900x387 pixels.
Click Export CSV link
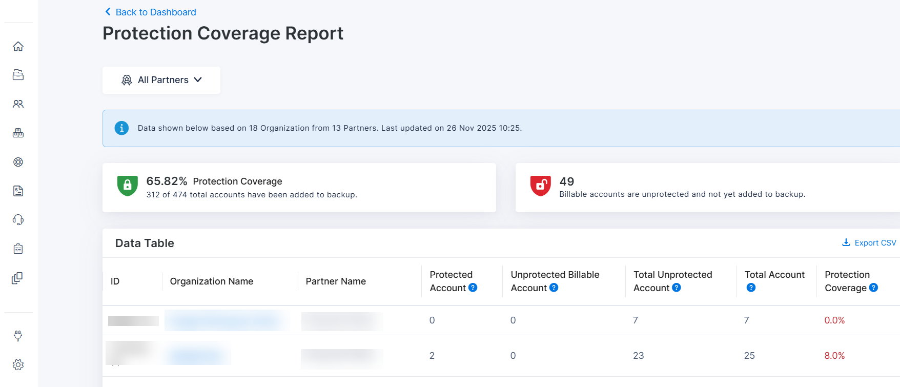869,242
